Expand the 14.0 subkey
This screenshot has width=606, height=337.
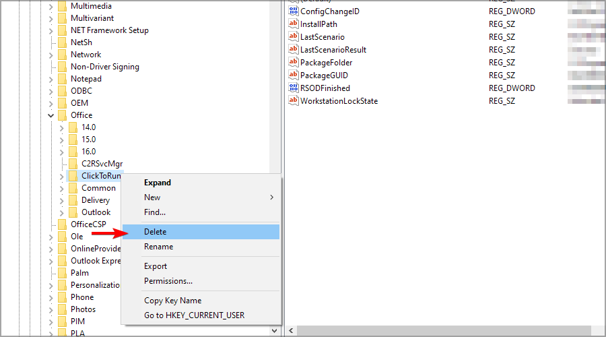click(x=61, y=127)
